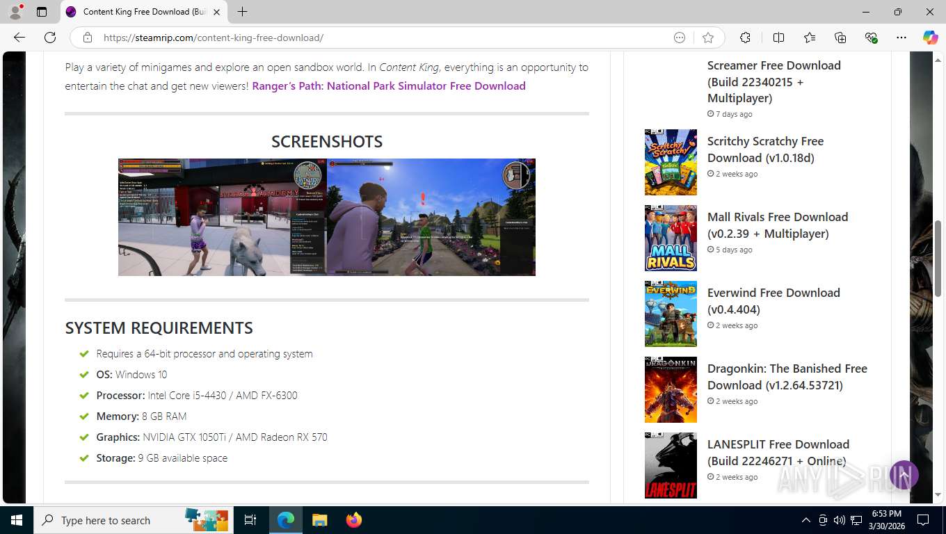Open Scritchy Scratchy Free Download link

click(765, 149)
